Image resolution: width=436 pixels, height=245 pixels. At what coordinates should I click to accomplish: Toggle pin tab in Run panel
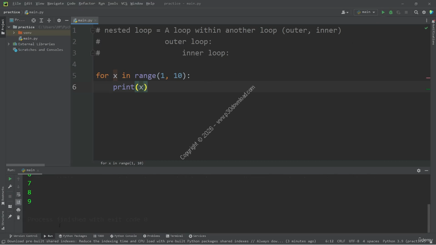point(10,216)
